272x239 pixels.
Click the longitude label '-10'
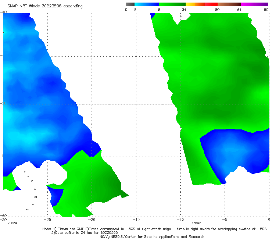click(x=180, y=220)
